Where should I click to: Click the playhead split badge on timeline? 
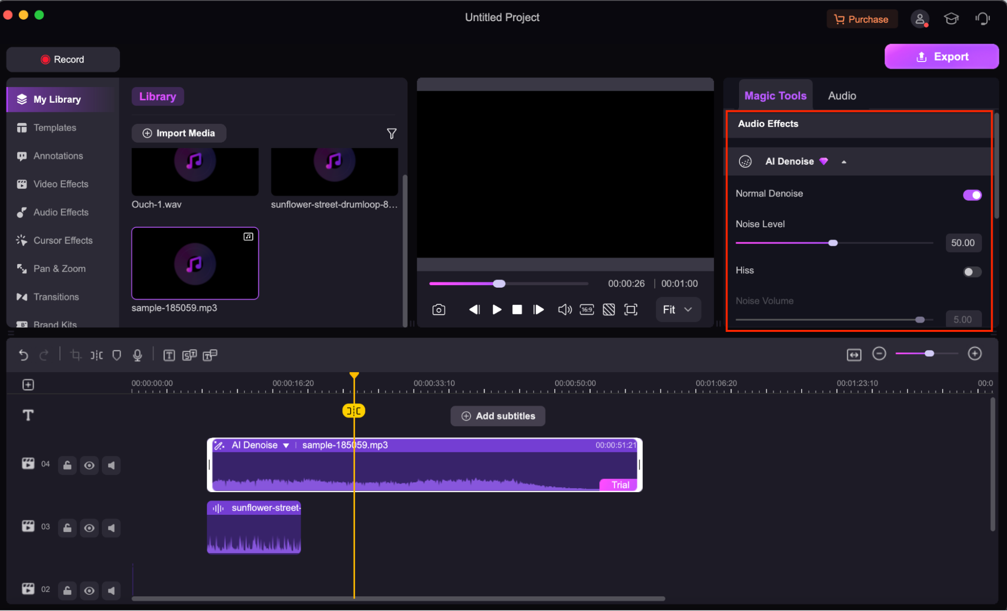[x=354, y=411]
